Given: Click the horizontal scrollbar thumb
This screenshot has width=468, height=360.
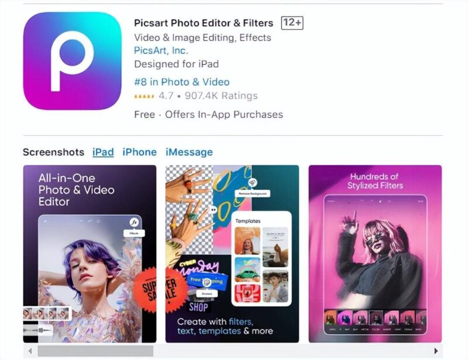Looking at the screenshot, I should pos(95,351).
